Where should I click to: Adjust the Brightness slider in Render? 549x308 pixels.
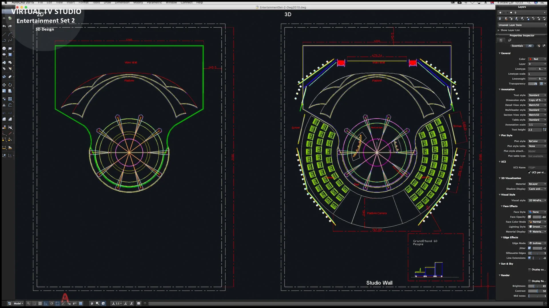pos(534,286)
